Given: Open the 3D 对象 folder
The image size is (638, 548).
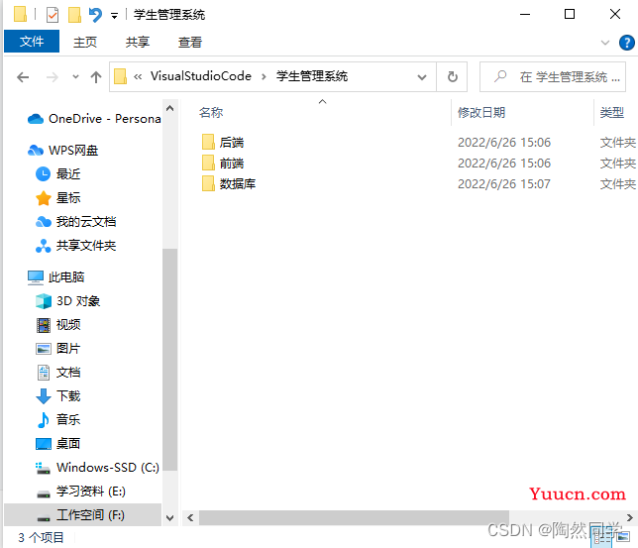Looking at the screenshot, I should coord(67,301).
